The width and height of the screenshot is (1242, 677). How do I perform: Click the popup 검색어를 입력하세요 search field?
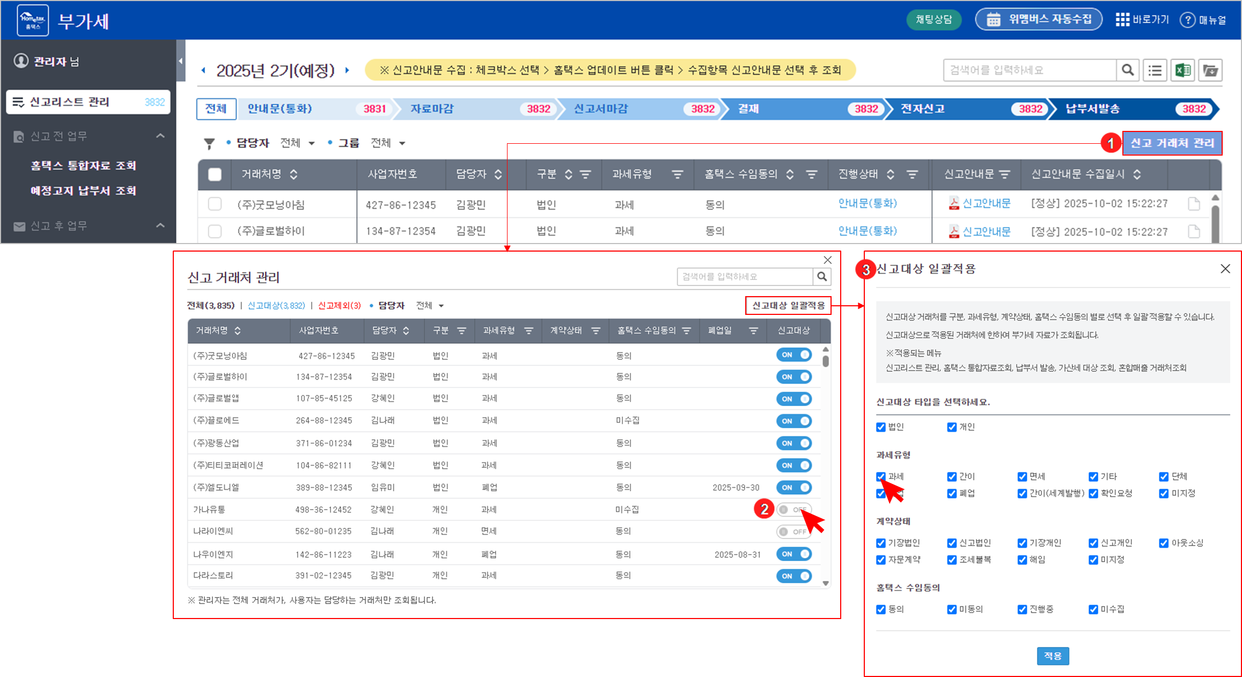745,277
